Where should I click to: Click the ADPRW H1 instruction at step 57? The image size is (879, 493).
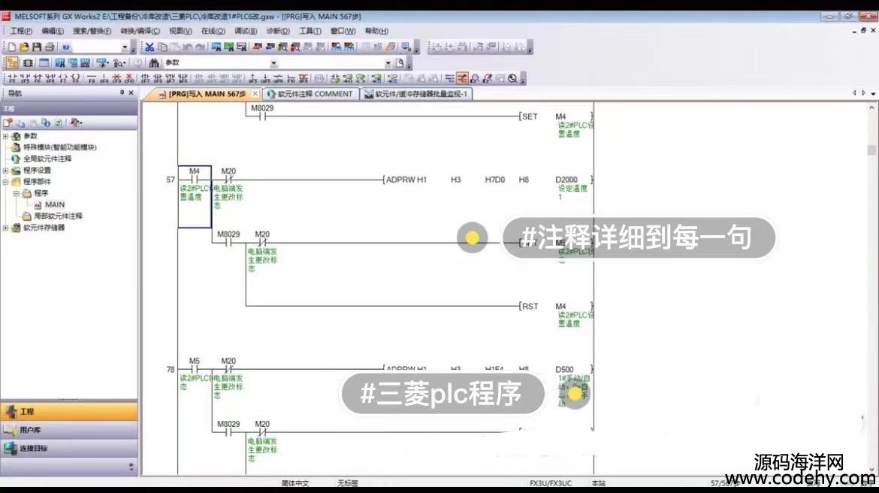[x=406, y=180]
